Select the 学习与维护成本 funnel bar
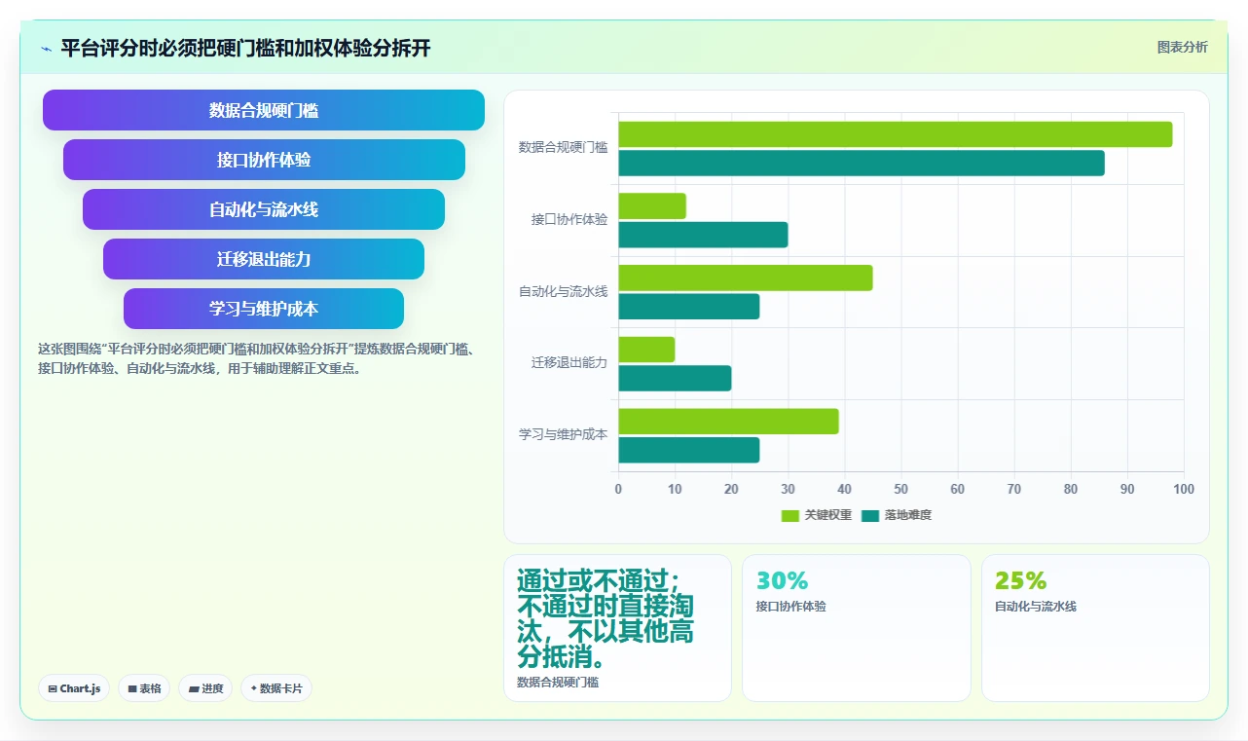1248x741 pixels. click(264, 309)
